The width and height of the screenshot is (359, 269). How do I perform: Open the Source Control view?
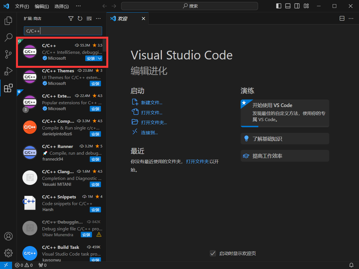pos(8,54)
